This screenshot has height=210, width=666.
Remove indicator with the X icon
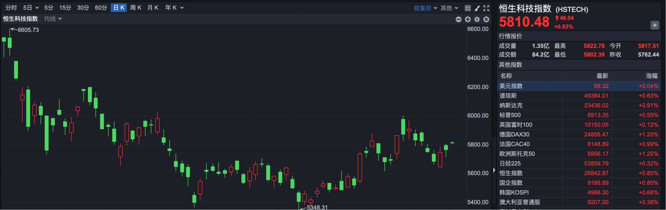[x=486, y=19]
